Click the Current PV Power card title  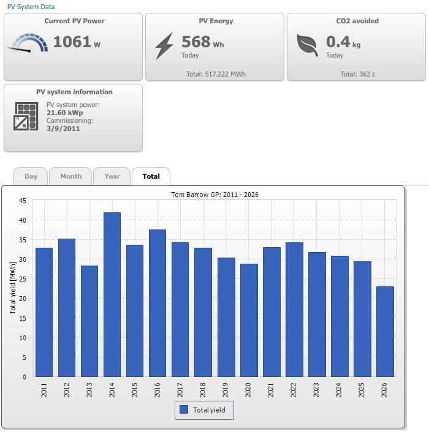click(75, 21)
